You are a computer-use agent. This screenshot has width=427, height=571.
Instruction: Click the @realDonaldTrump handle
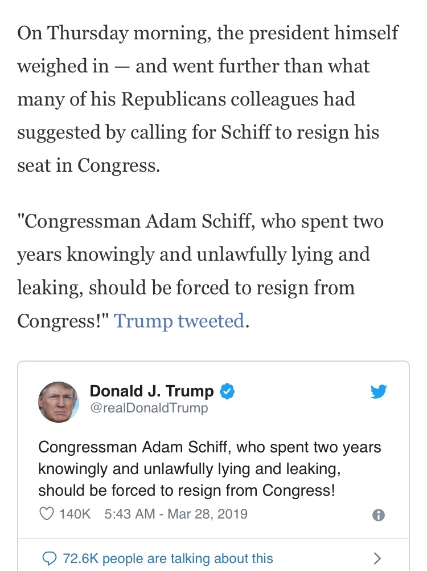click(149, 408)
